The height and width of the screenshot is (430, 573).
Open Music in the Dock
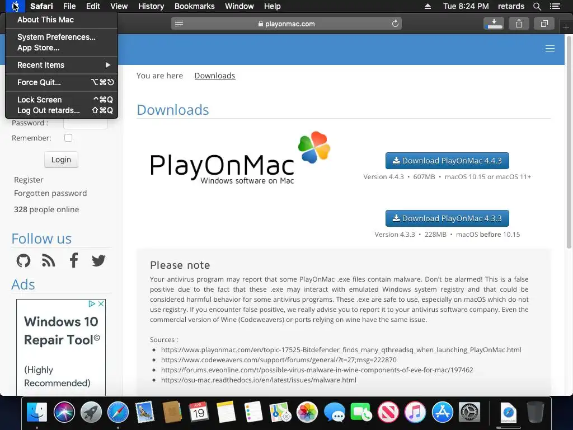[415, 412]
